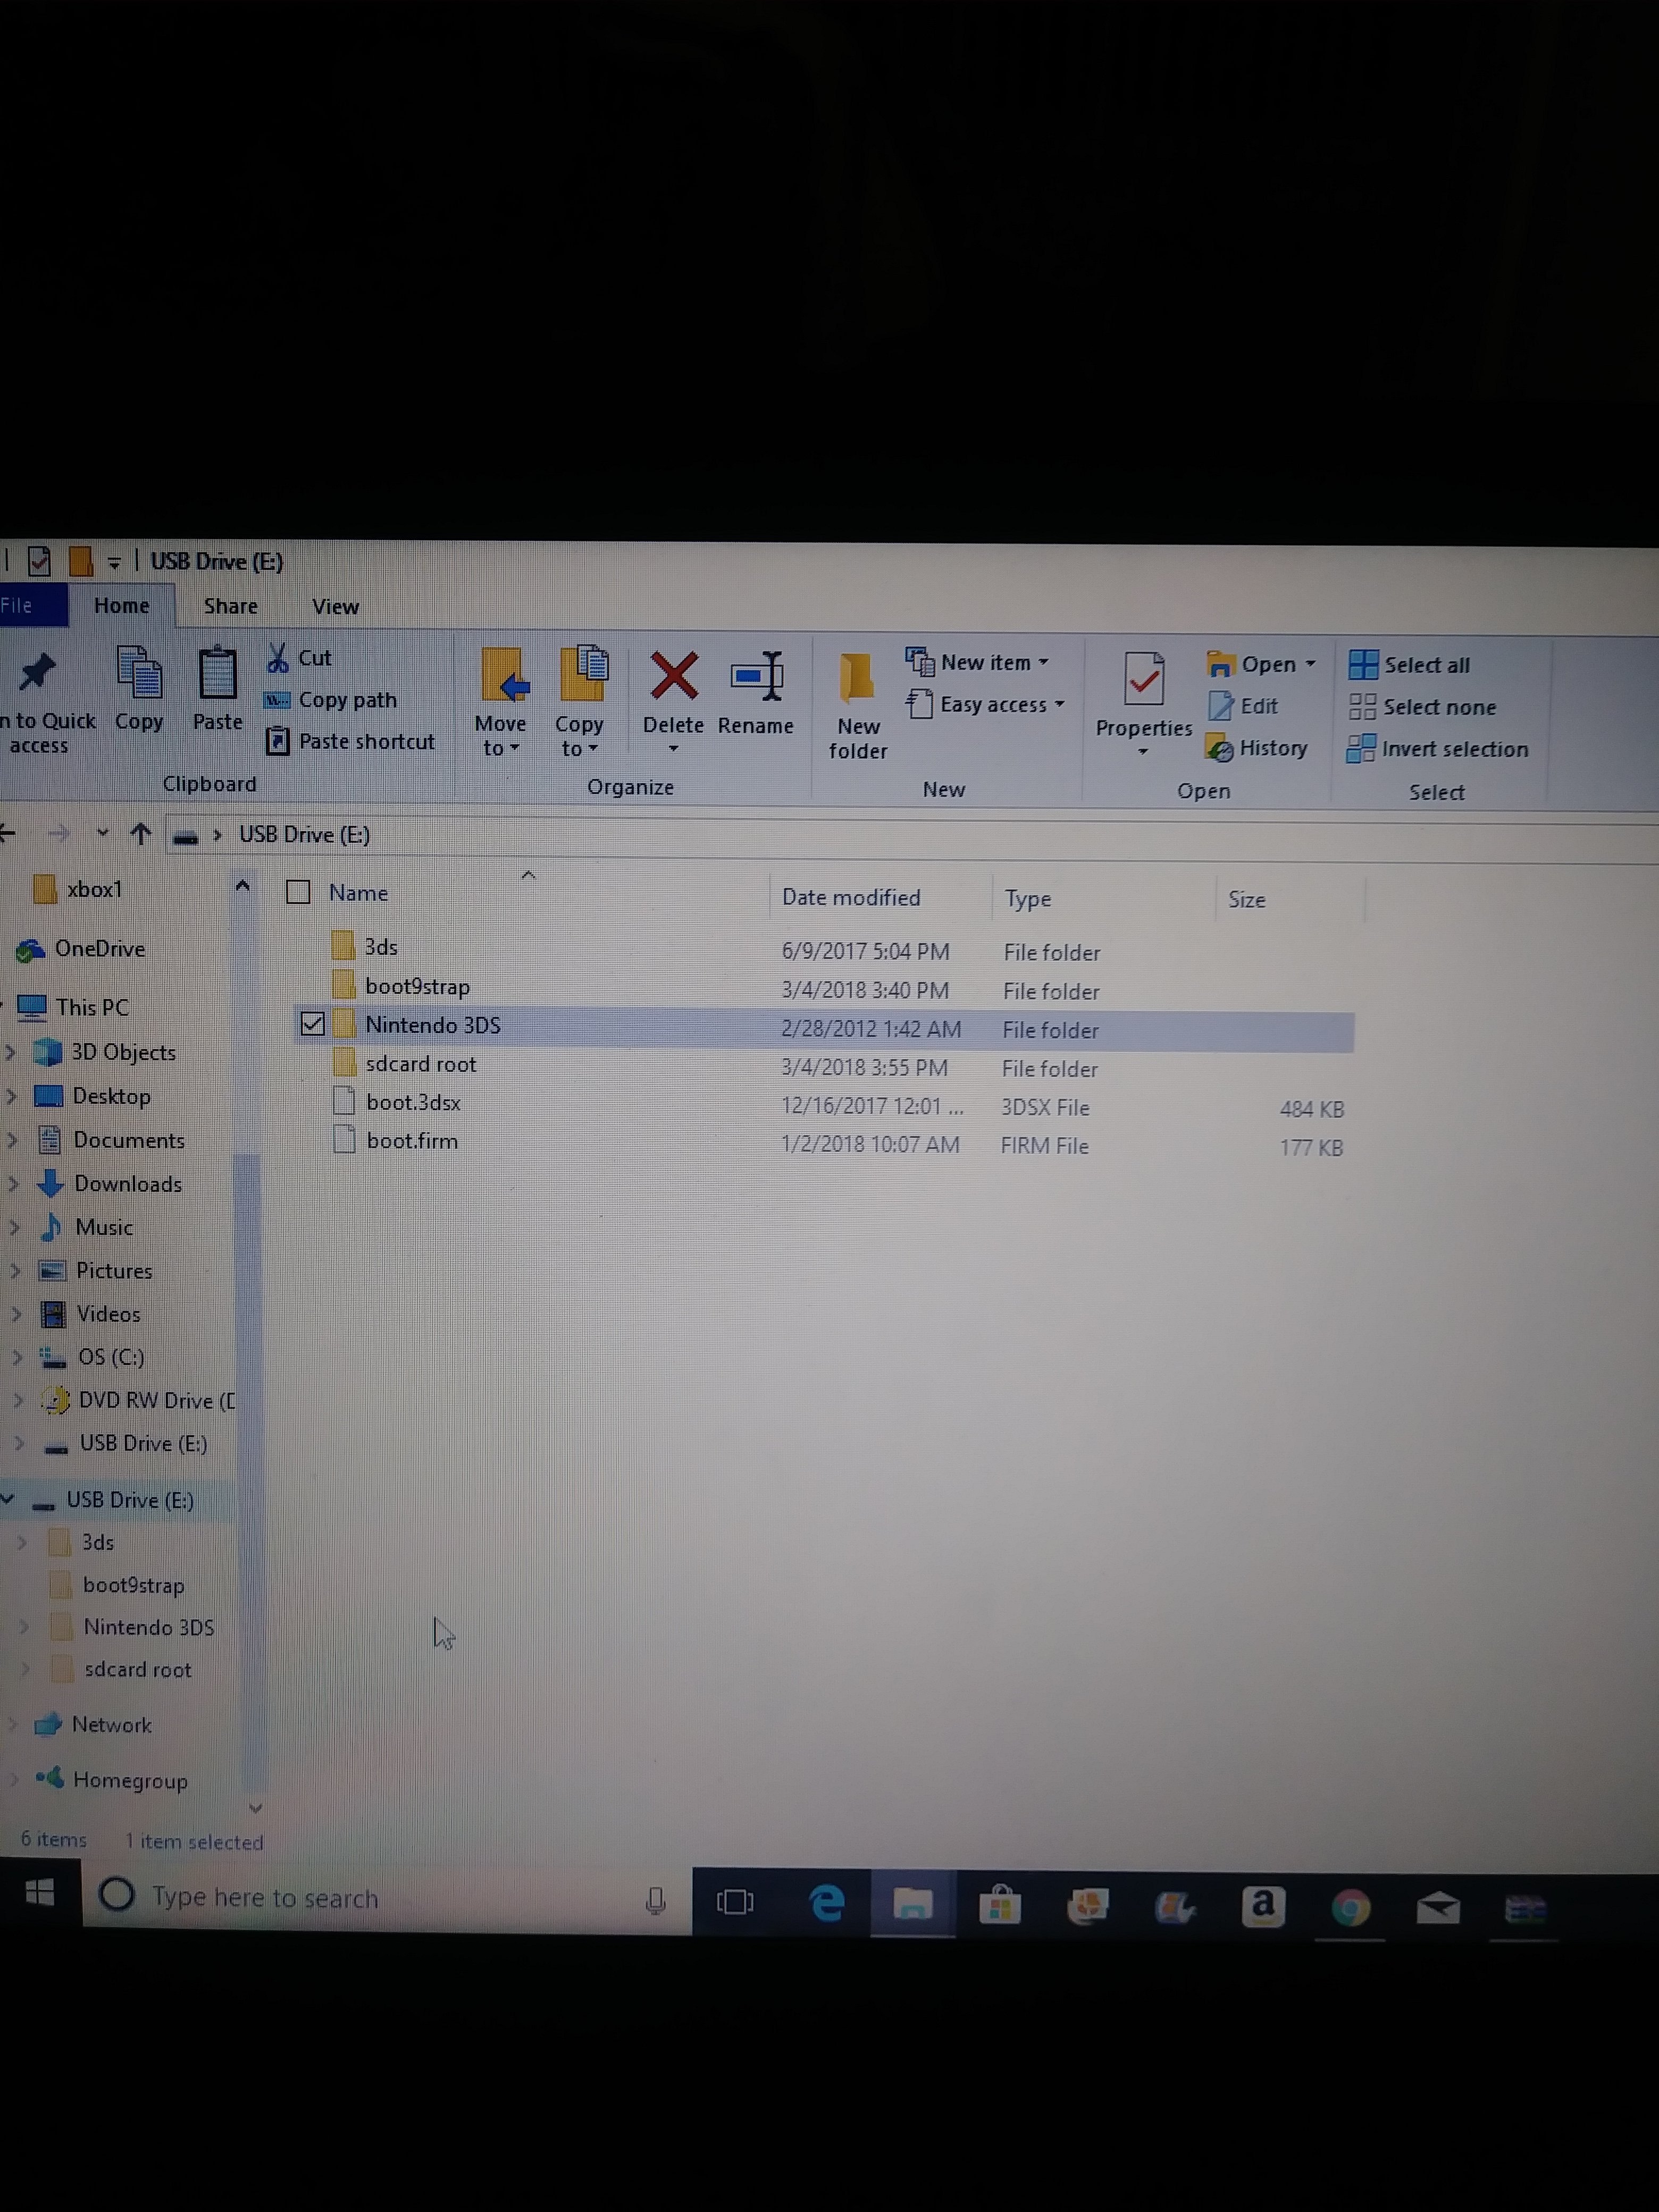Screen dimensions: 1659x2212
Task: Open Properties for the selected item
Action: [x=1144, y=704]
